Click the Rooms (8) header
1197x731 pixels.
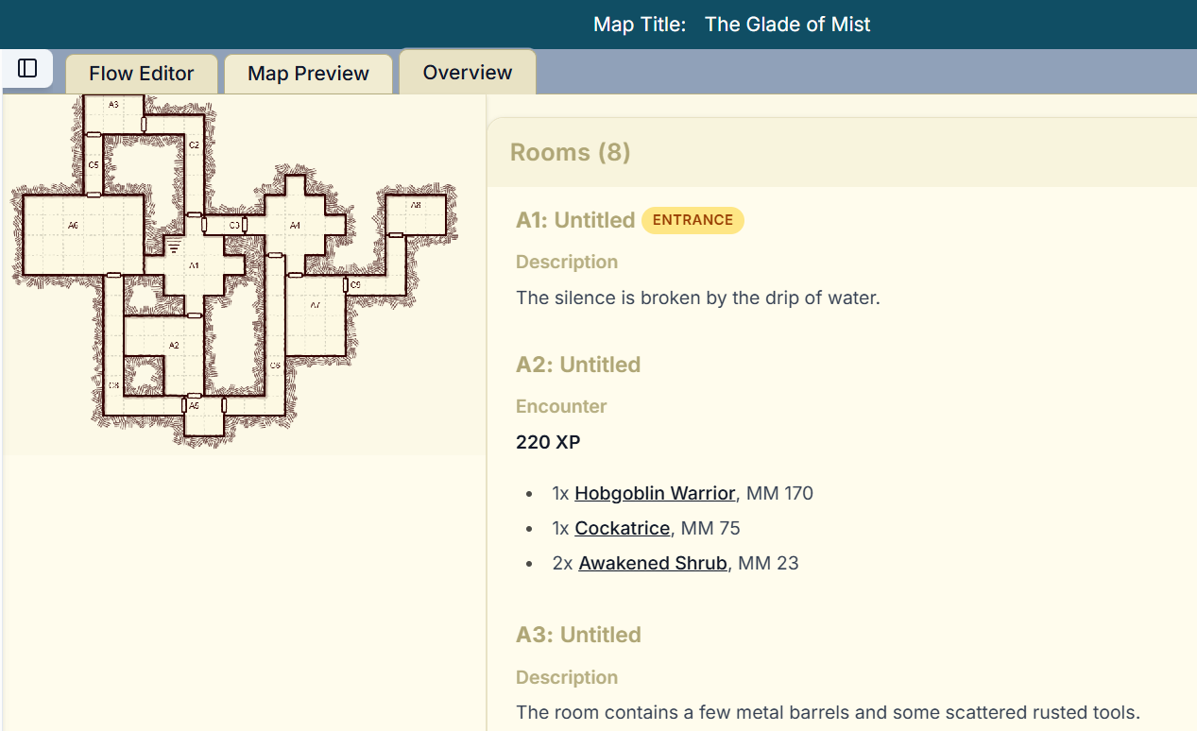point(570,151)
